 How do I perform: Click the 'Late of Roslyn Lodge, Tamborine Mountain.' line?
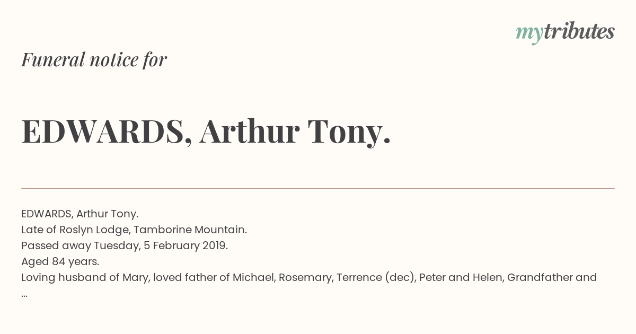[x=134, y=230]
